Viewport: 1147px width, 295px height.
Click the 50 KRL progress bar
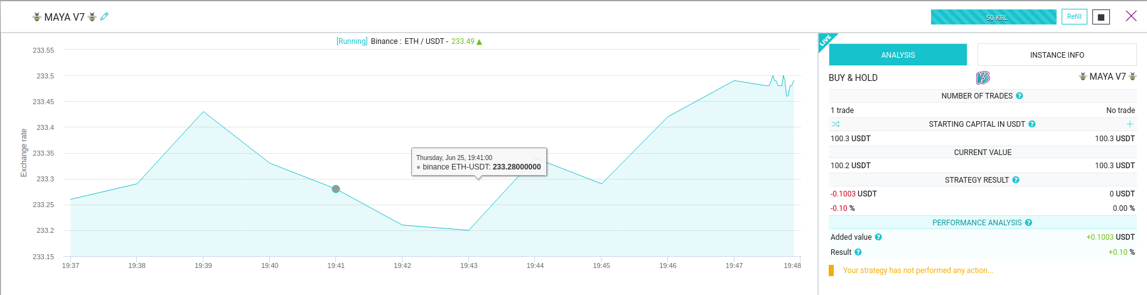click(993, 18)
